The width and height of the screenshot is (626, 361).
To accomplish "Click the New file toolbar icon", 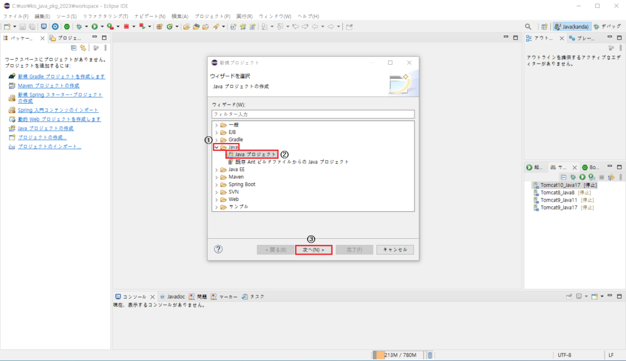I will coord(7,27).
